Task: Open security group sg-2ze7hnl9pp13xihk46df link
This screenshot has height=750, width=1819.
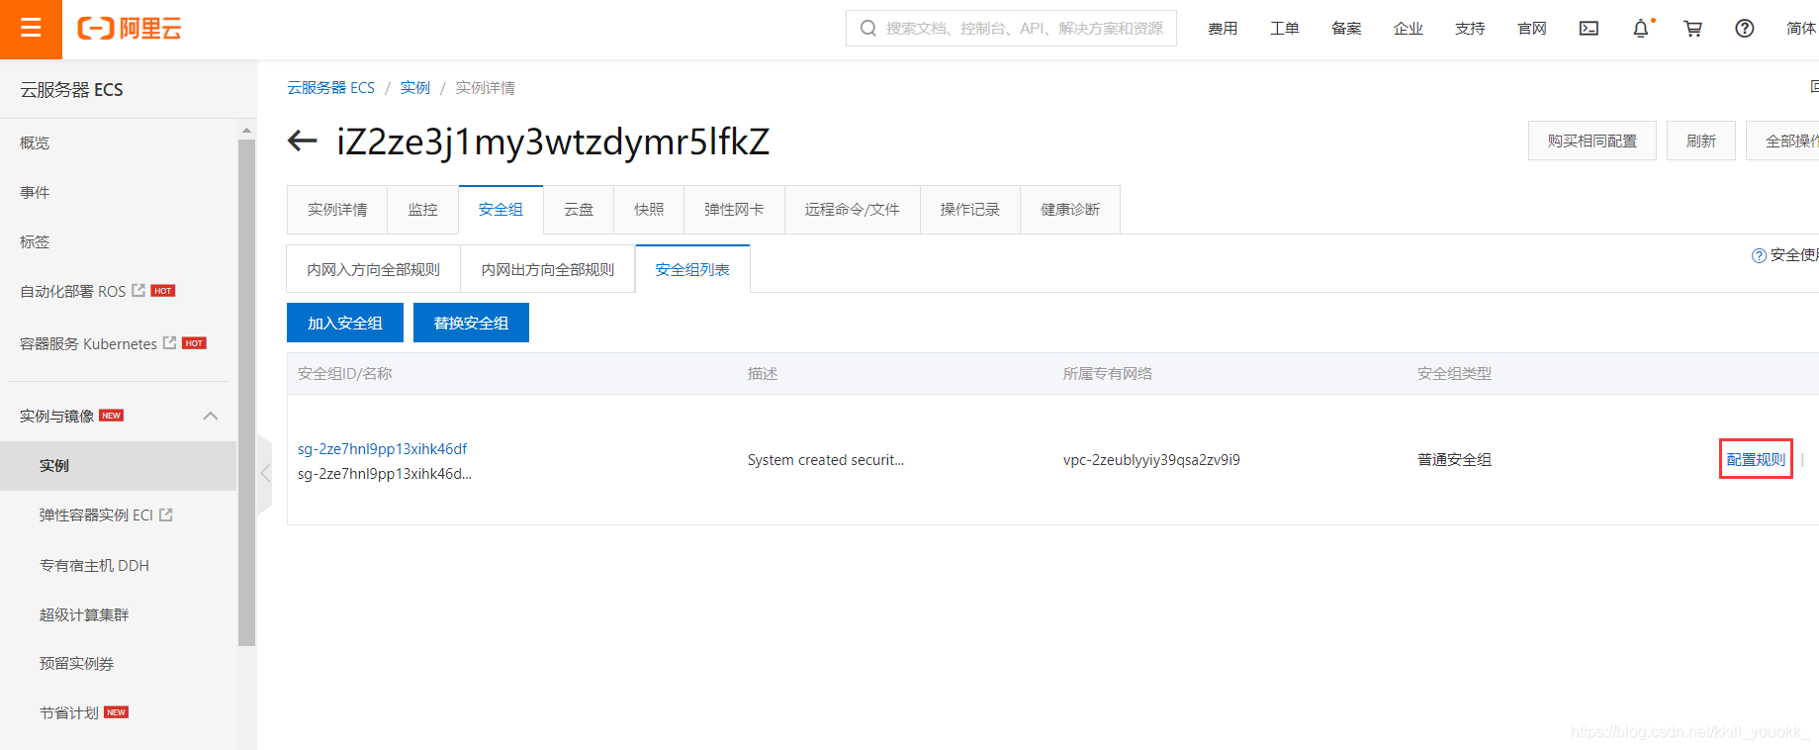Action: 382,448
